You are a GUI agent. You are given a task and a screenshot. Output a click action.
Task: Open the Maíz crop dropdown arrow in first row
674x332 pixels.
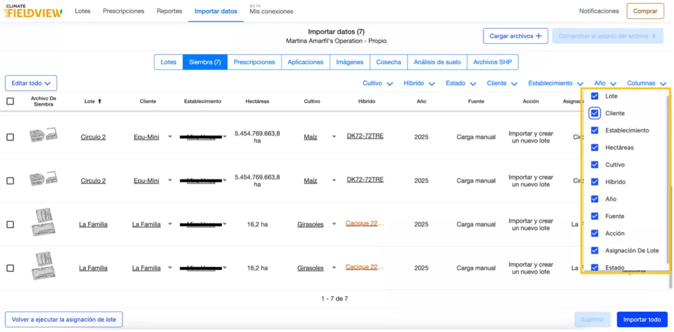[334, 137]
